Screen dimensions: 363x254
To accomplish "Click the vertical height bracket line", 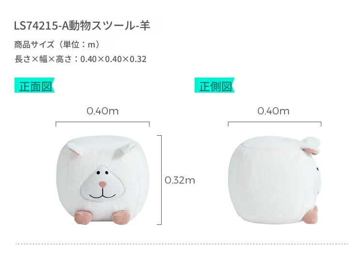I will click(x=160, y=180).
